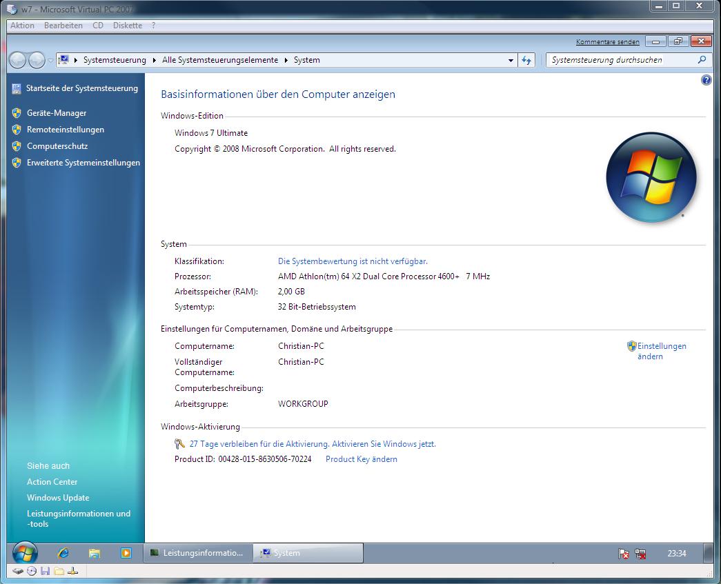Expand the arrow before Systemsteuerung breadcrumb
The width and height of the screenshot is (721, 584).
click(x=75, y=60)
